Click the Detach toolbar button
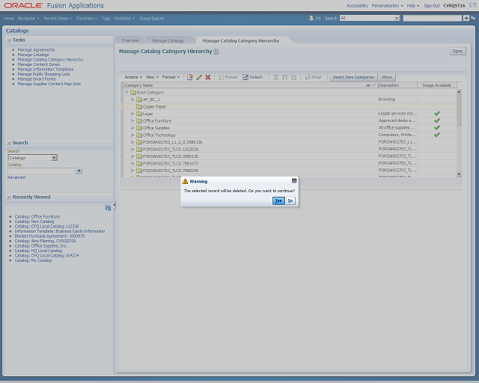 coord(253,77)
